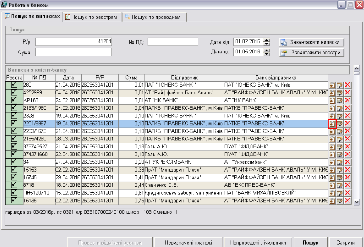Click the Невизначені платежі button
The image size is (364, 247).
click(188, 243)
